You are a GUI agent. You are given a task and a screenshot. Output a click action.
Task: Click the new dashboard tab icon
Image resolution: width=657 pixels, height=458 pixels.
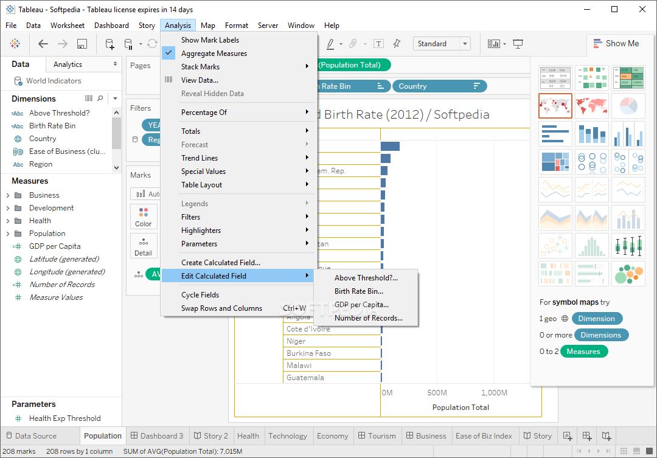[x=586, y=435]
